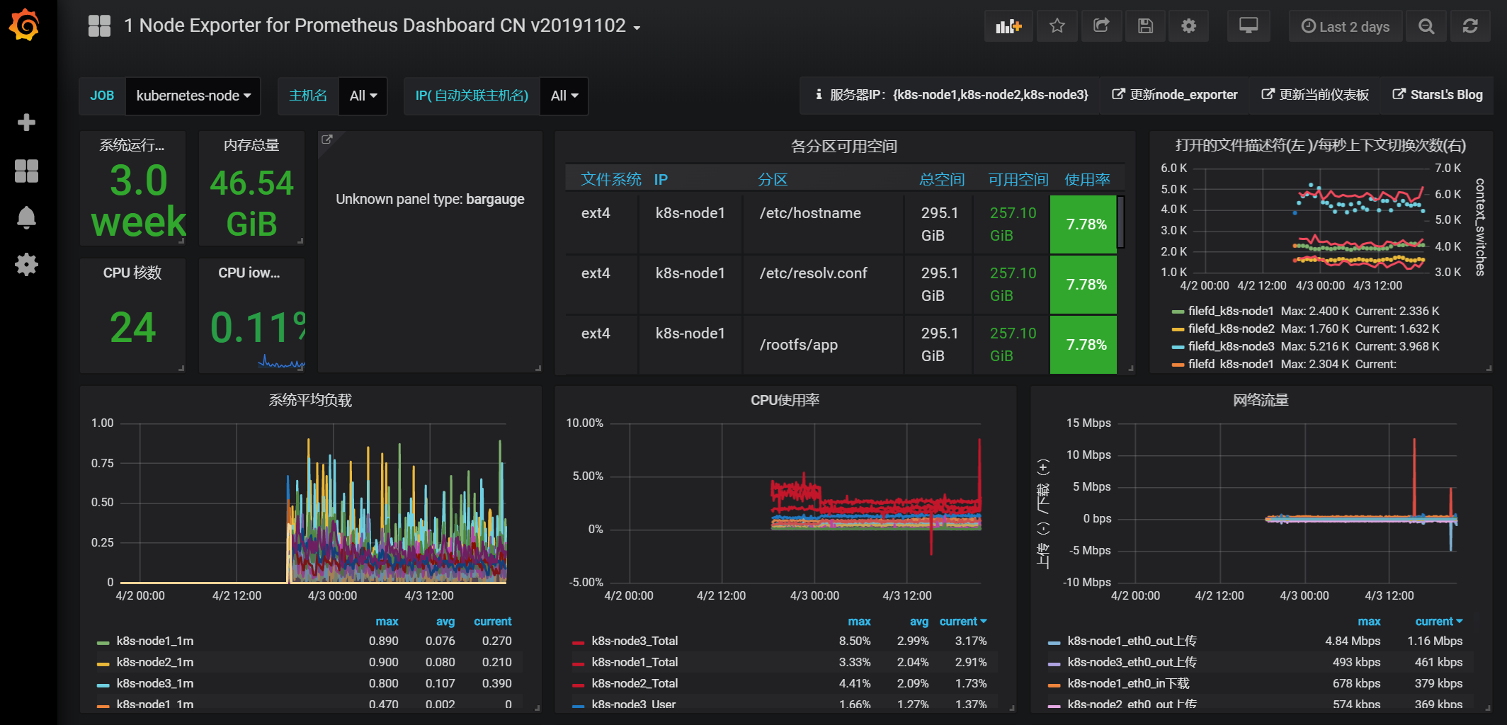Click the partition table vertical scrollbar
The image size is (1507, 725).
click(x=1121, y=222)
